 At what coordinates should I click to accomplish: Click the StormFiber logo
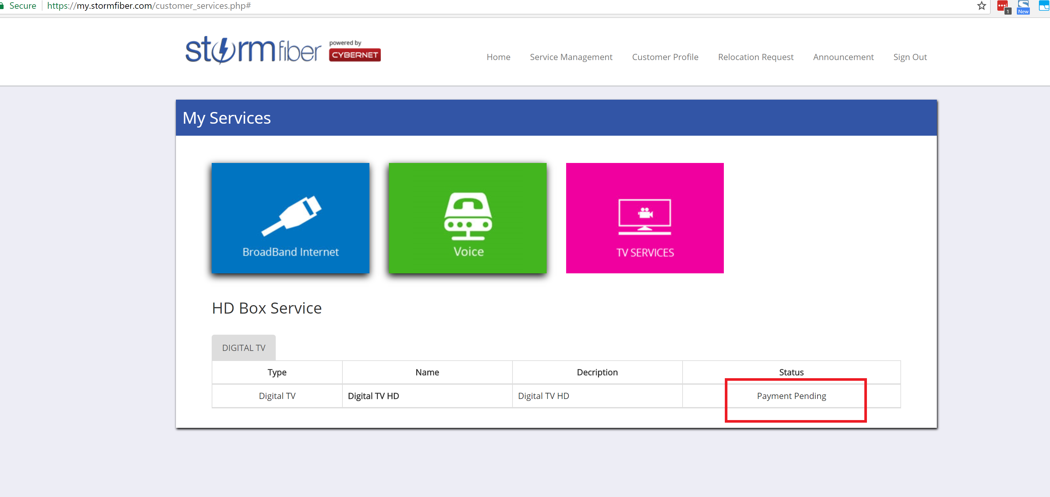(x=254, y=50)
